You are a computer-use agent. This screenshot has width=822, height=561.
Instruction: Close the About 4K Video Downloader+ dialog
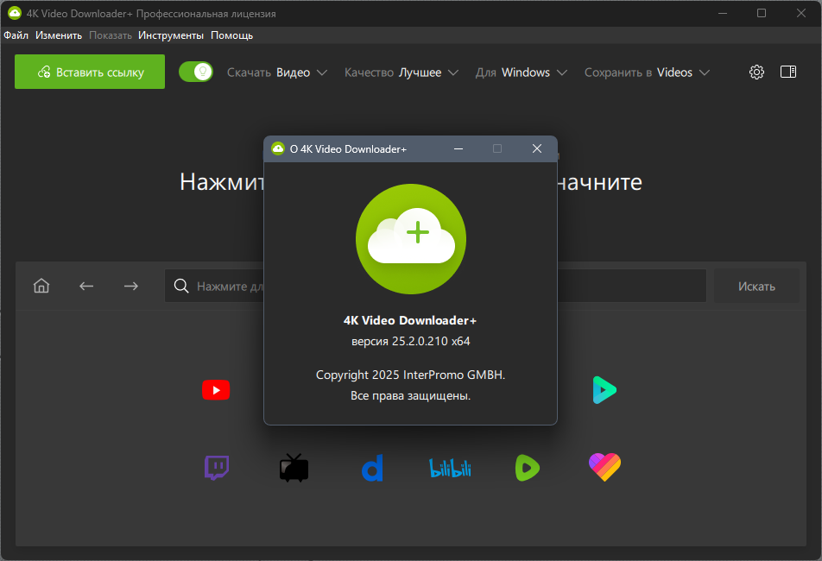(537, 148)
